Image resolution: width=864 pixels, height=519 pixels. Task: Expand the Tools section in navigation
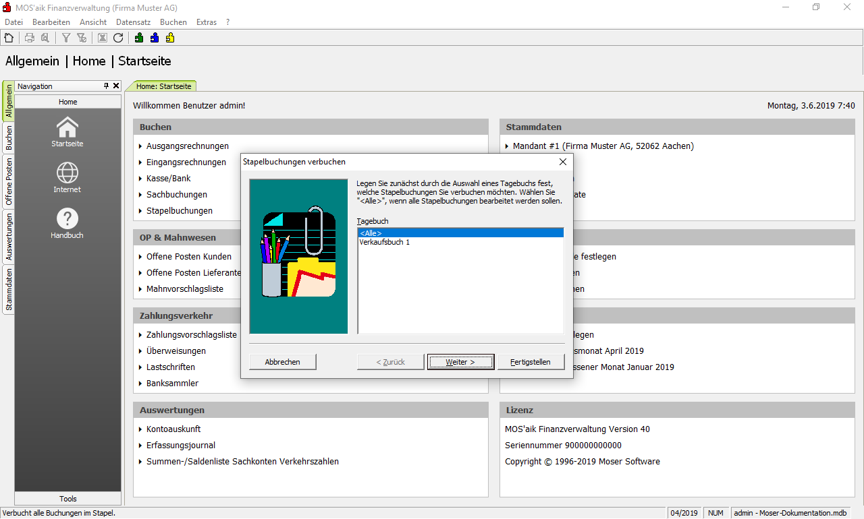(67, 499)
